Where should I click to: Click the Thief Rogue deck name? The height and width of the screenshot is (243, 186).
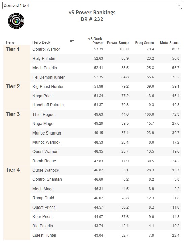pos(44,114)
